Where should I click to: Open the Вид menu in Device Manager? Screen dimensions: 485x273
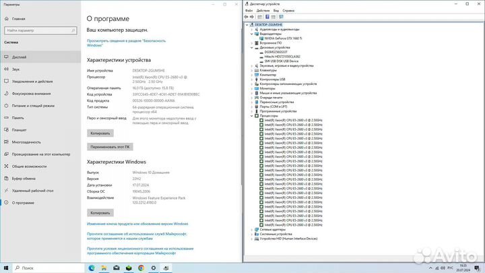point(276,11)
